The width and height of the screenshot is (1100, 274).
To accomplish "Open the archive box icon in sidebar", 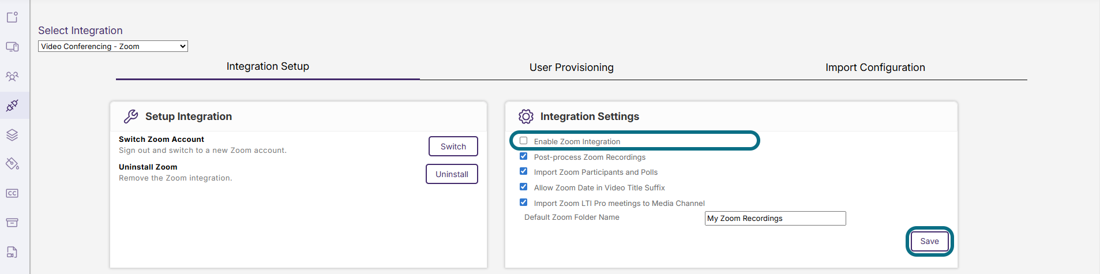I will [x=12, y=223].
